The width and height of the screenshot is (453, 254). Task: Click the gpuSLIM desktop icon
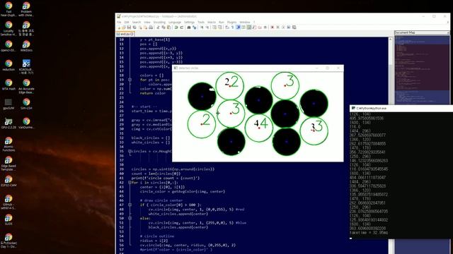tap(8, 104)
